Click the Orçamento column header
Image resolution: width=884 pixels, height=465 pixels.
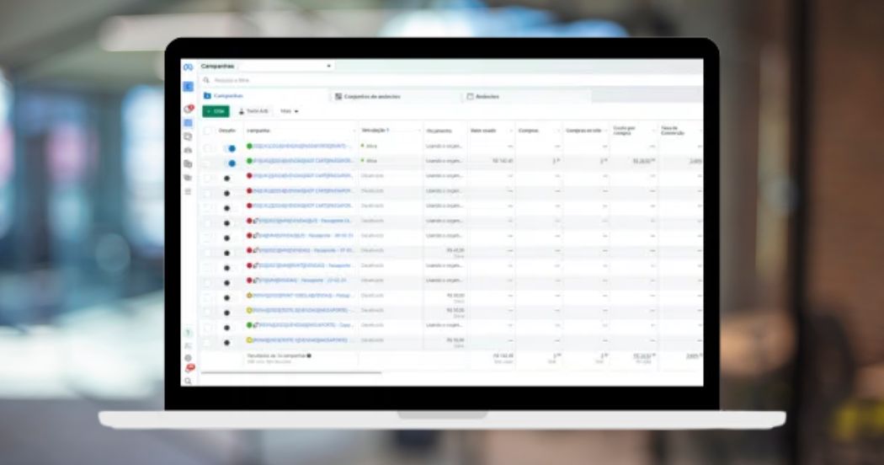click(439, 131)
